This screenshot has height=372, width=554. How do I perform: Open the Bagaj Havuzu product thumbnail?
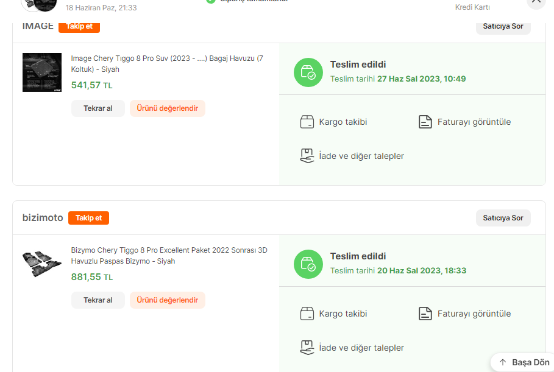[x=42, y=72]
